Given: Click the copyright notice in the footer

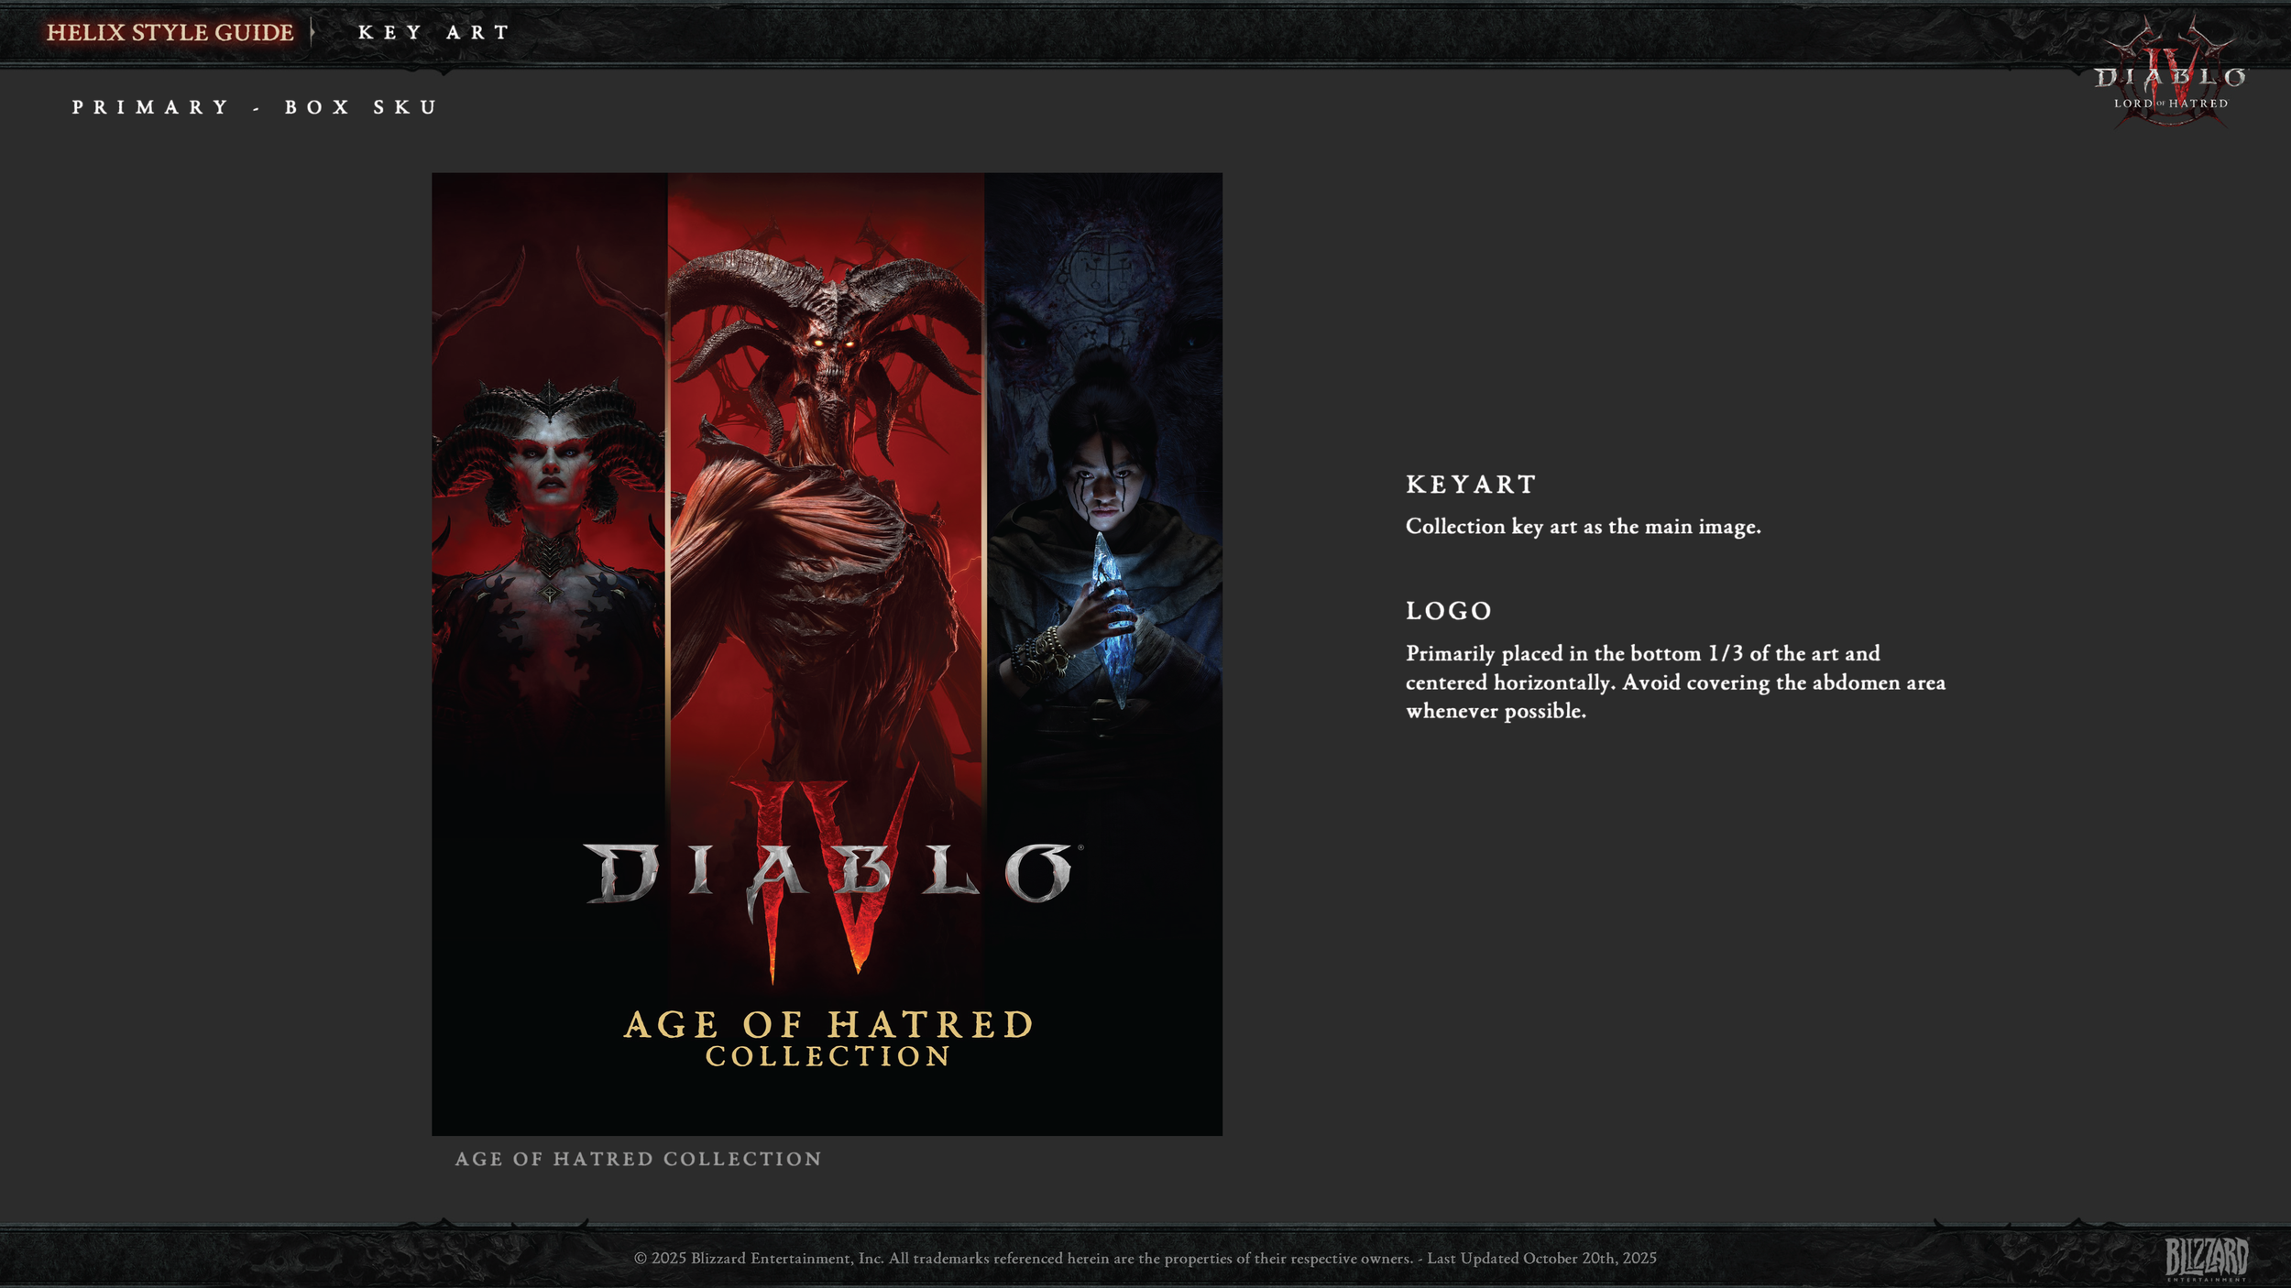Looking at the screenshot, I should (x=1145, y=1258).
